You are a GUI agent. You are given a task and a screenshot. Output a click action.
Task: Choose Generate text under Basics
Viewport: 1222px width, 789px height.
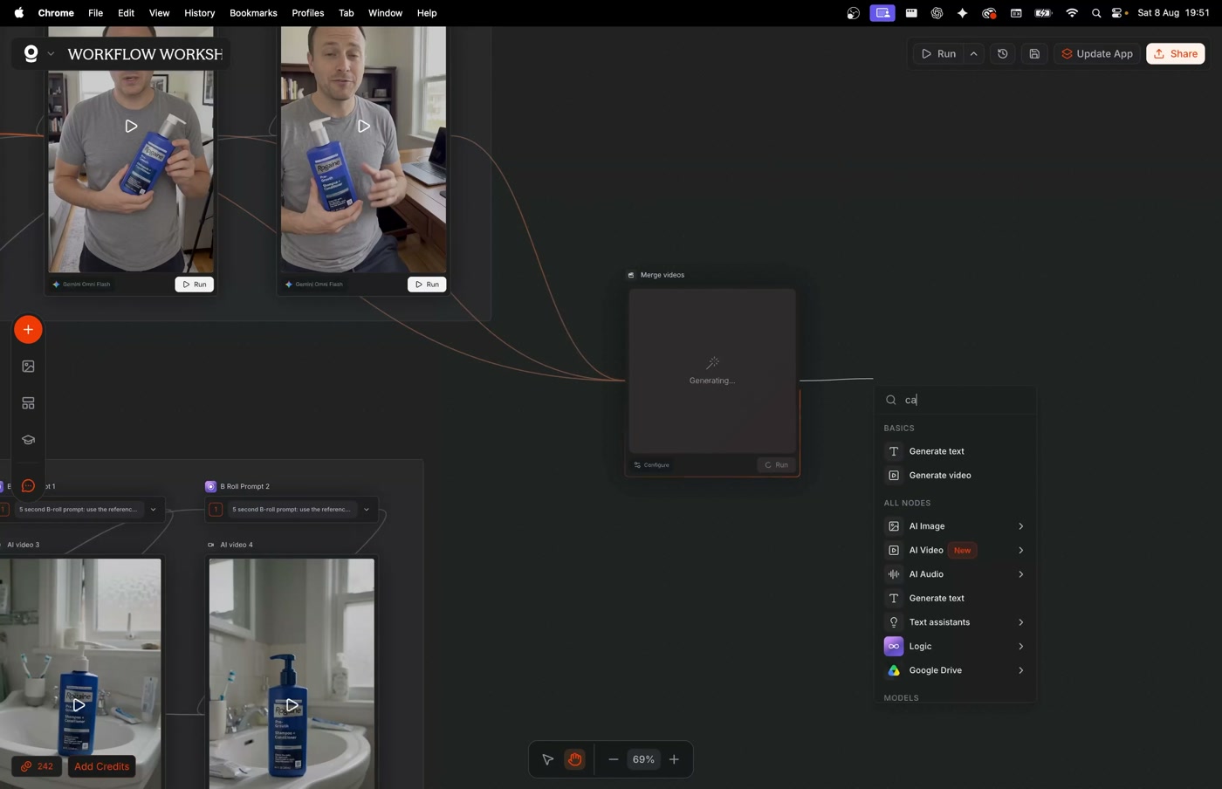pyautogui.click(x=955, y=451)
